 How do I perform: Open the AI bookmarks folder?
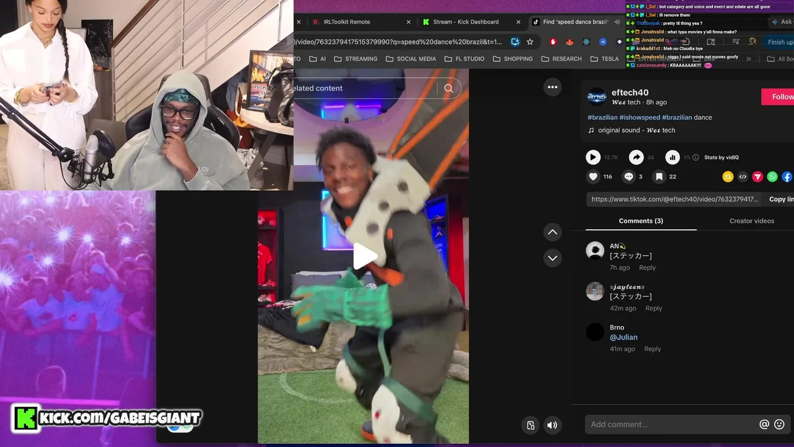pos(317,59)
